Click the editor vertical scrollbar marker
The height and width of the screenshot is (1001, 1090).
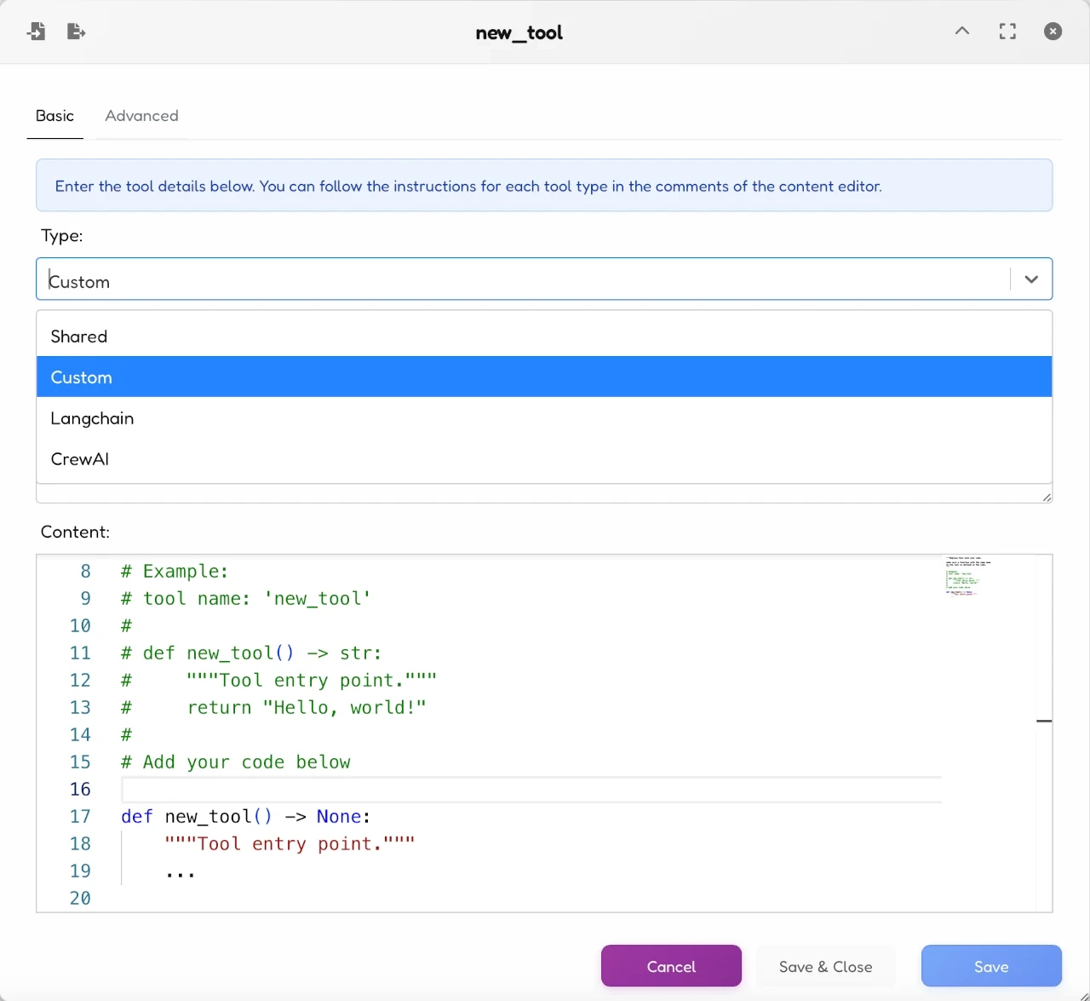click(x=1044, y=721)
